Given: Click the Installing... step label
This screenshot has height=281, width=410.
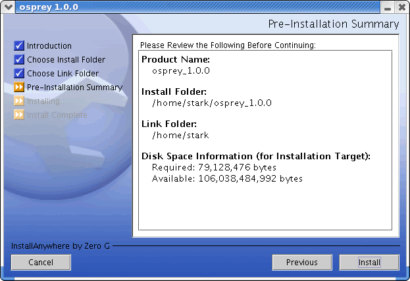Looking at the screenshot, I should pos(47,101).
